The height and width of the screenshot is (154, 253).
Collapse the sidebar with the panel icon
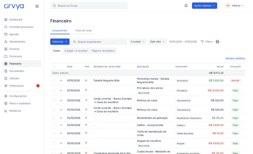(37, 6)
